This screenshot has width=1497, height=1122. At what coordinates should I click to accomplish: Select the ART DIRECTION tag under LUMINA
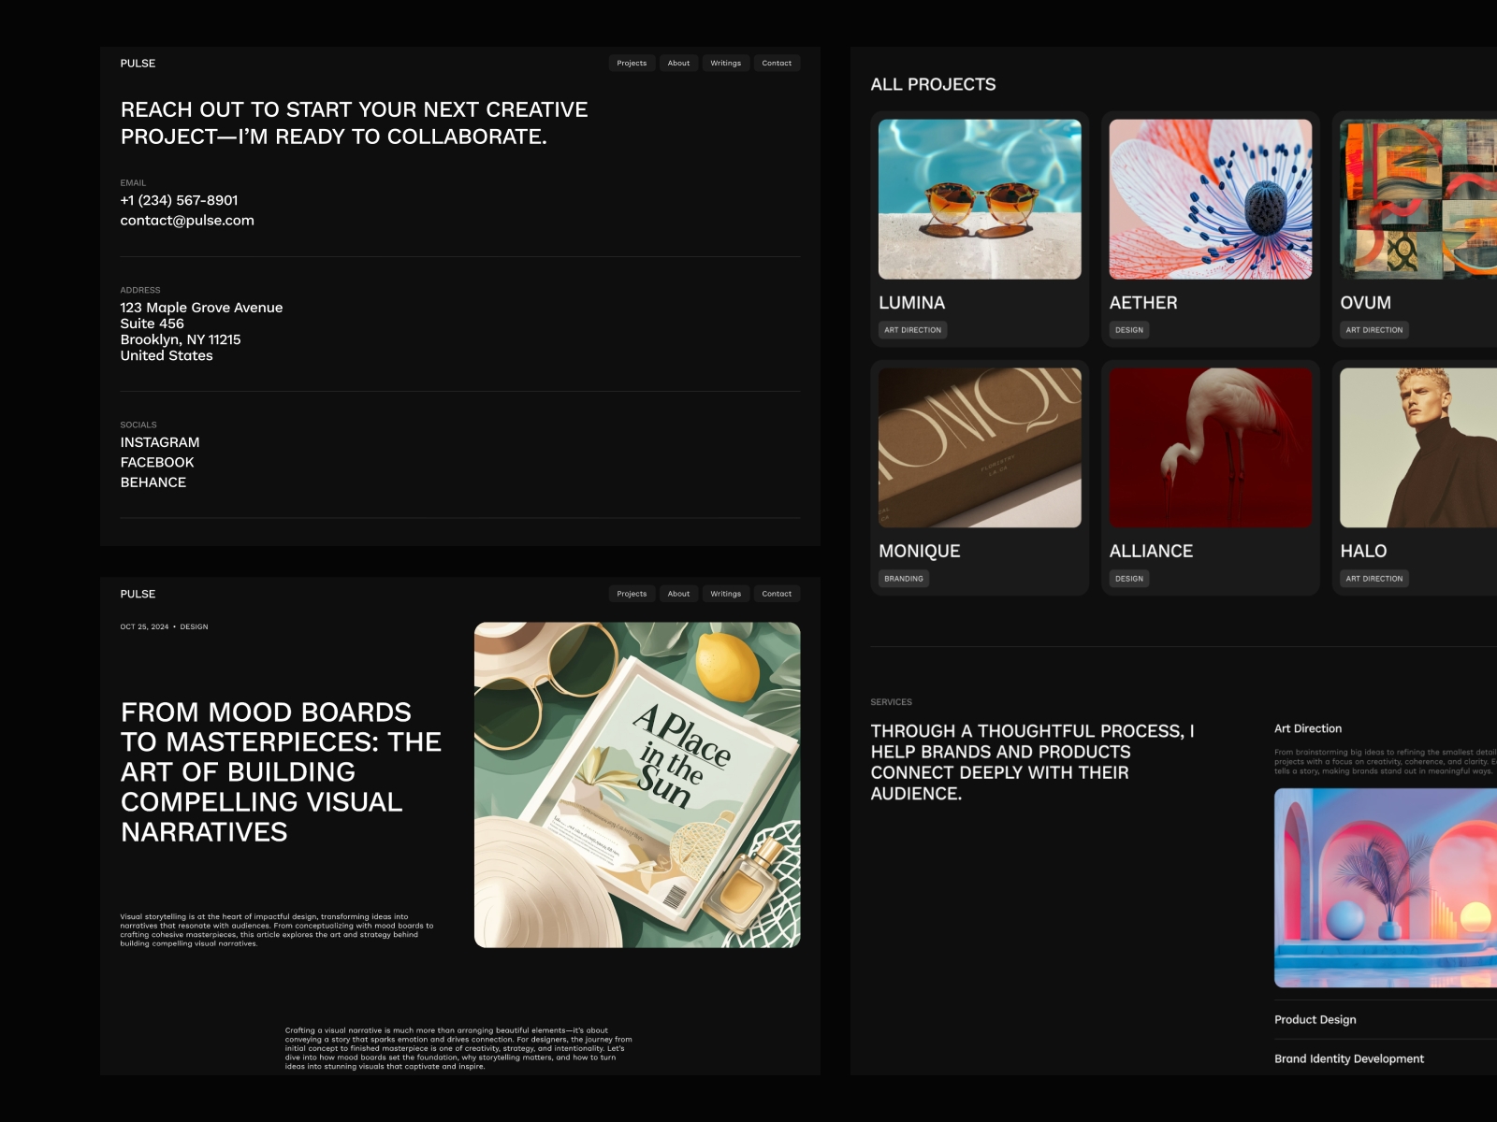tap(914, 329)
